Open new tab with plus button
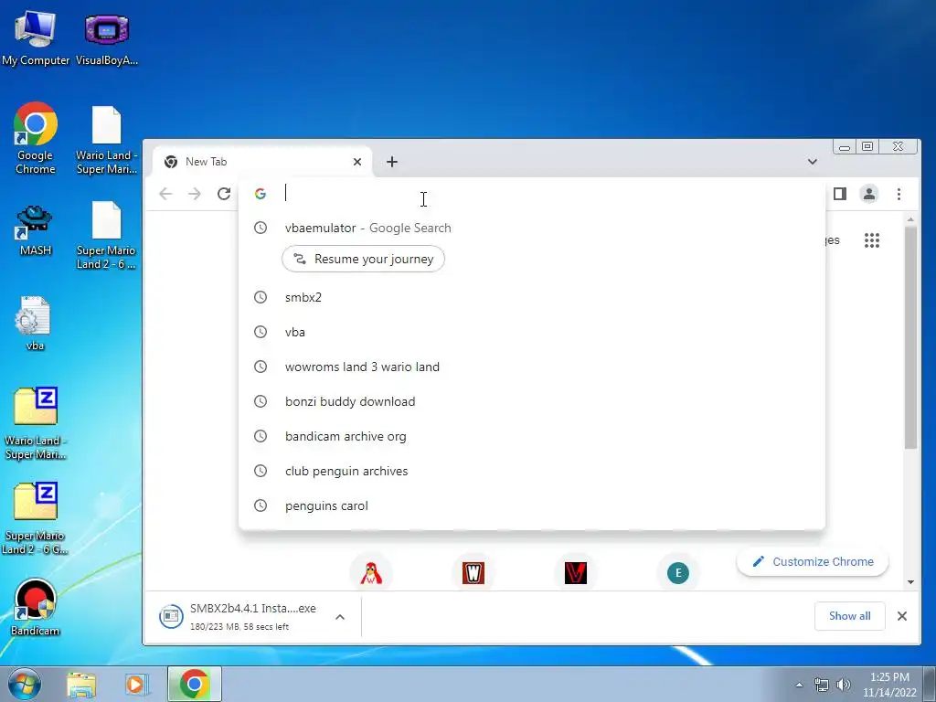This screenshot has width=936, height=702. pos(391,162)
